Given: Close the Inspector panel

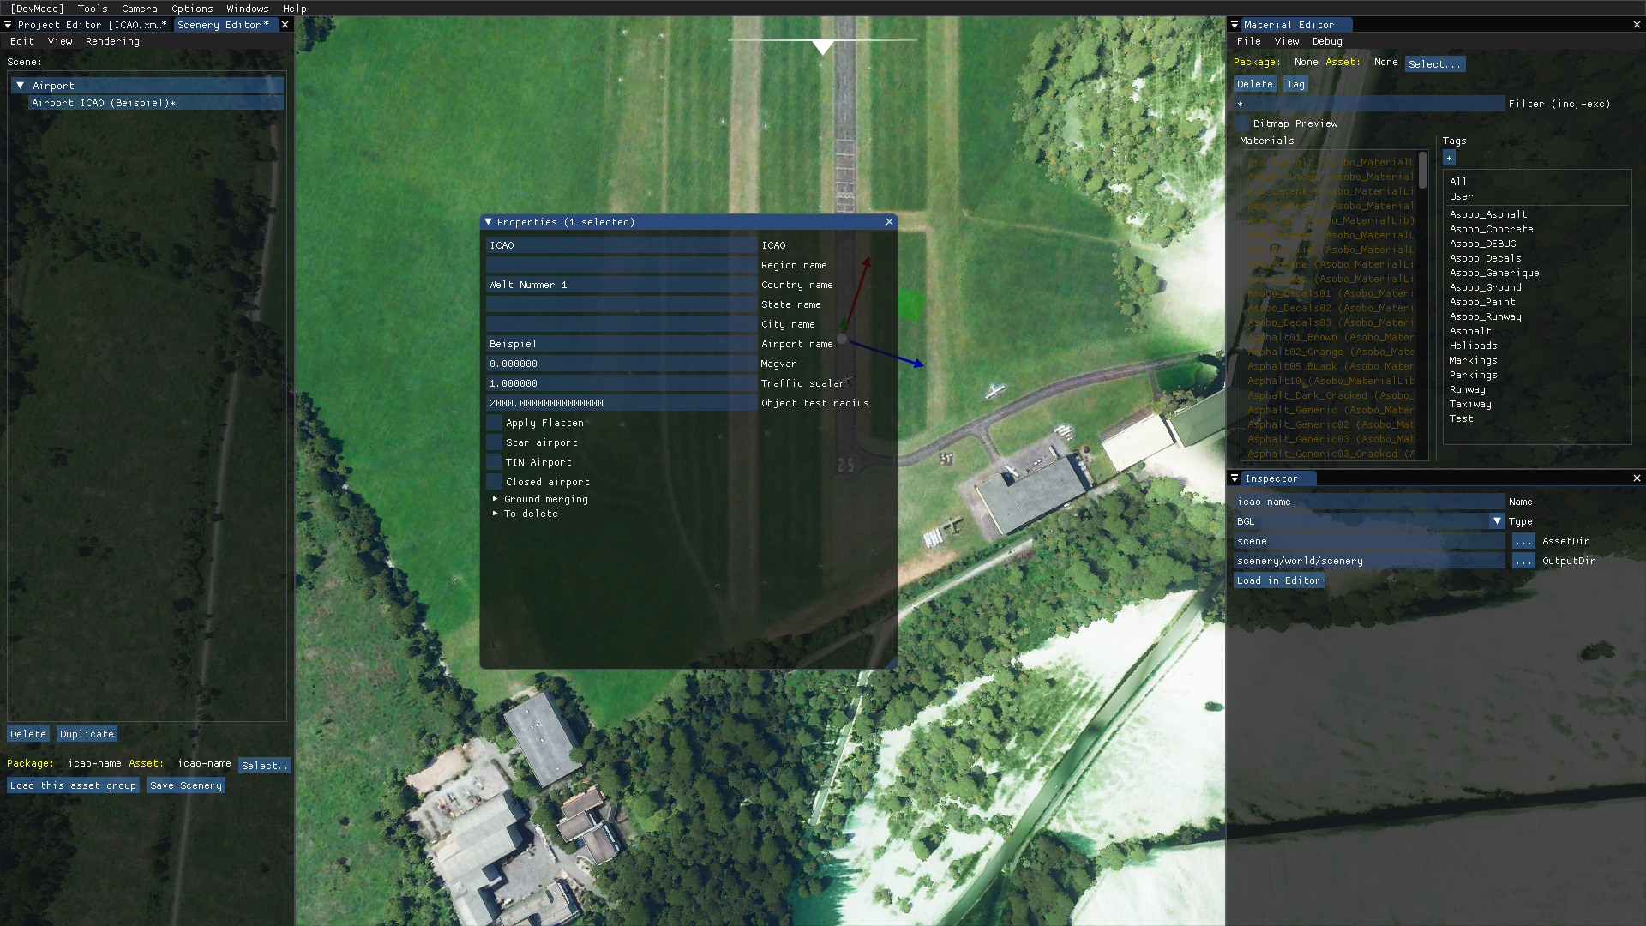Looking at the screenshot, I should coord(1637,478).
